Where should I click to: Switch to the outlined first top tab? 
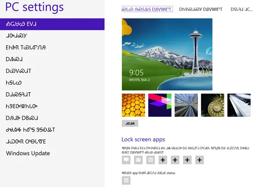pos(147,9)
